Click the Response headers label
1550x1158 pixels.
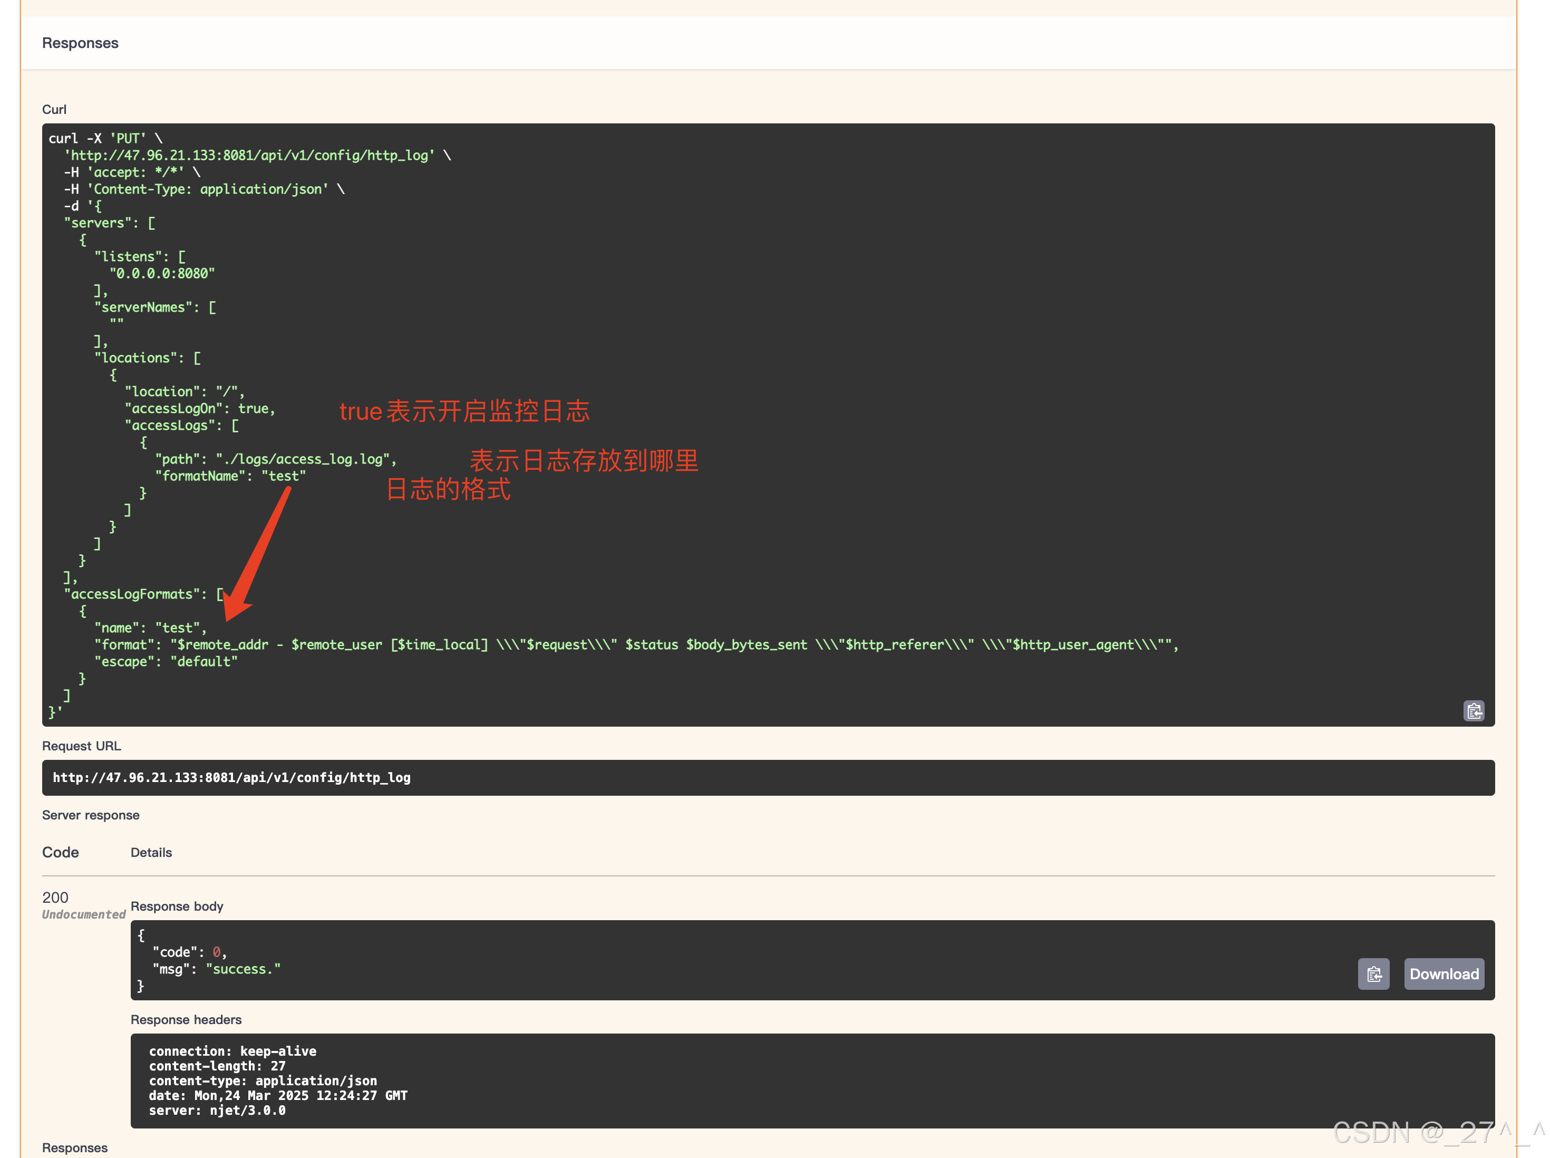(x=186, y=1019)
